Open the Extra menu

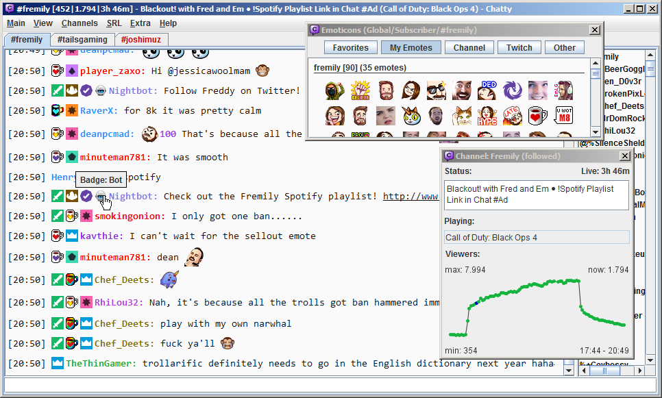(140, 23)
